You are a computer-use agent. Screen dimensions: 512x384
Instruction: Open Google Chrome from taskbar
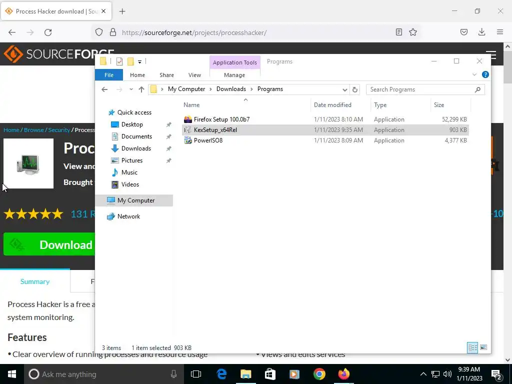pyautogui.click(x=319, y=374)
